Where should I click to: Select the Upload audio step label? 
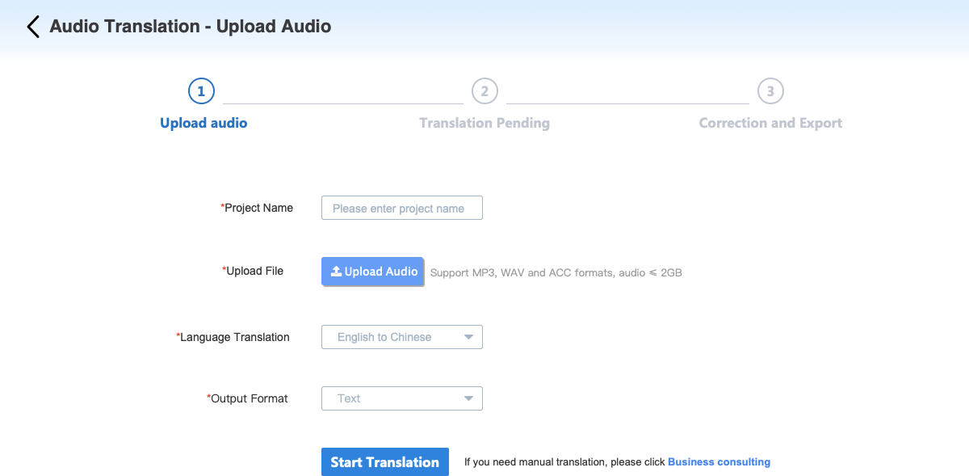203,123
